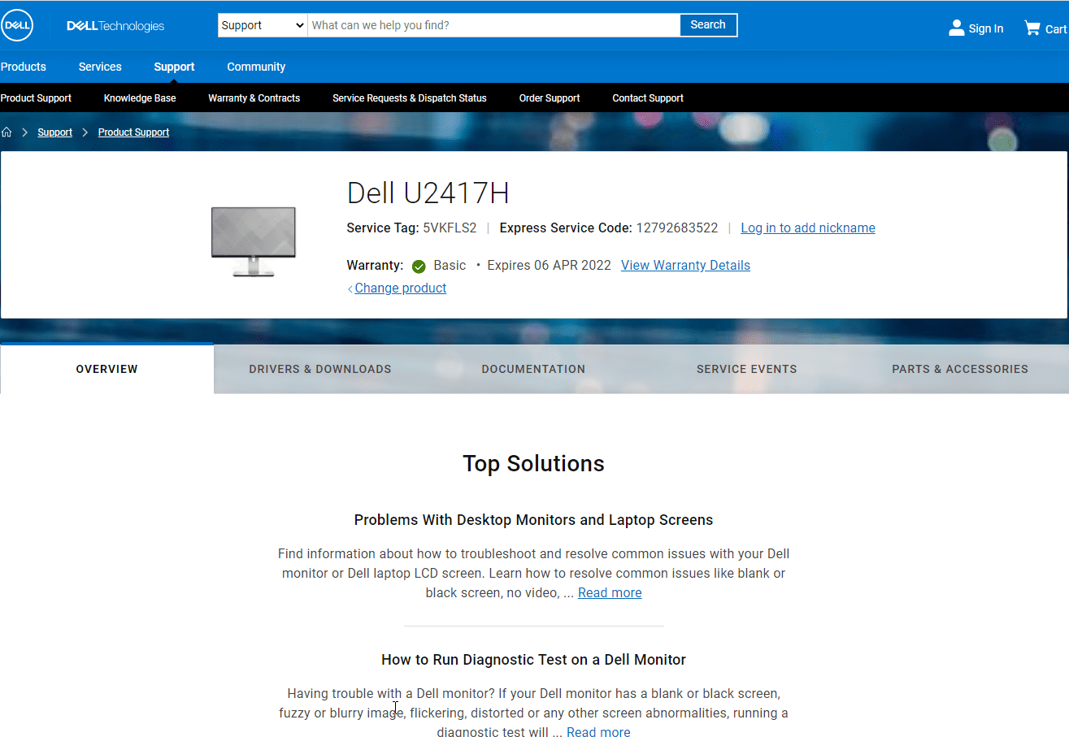Click the Dell round logo

17,26
